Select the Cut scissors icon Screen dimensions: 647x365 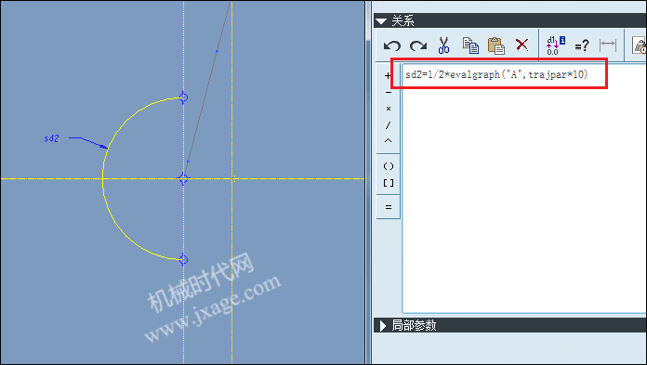(x=444, y=46)
